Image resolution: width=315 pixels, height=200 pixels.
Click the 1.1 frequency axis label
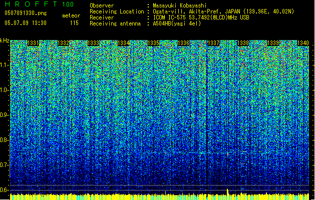click(4, 65)
